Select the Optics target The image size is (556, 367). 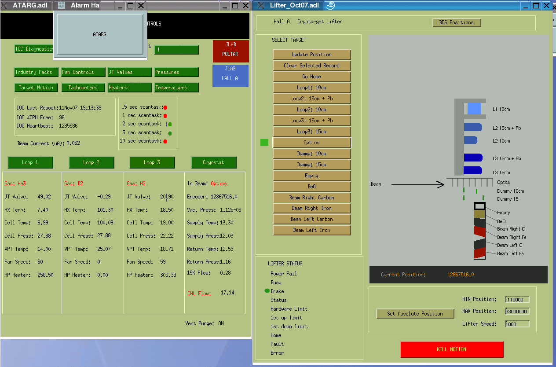[x=312, y=143]
